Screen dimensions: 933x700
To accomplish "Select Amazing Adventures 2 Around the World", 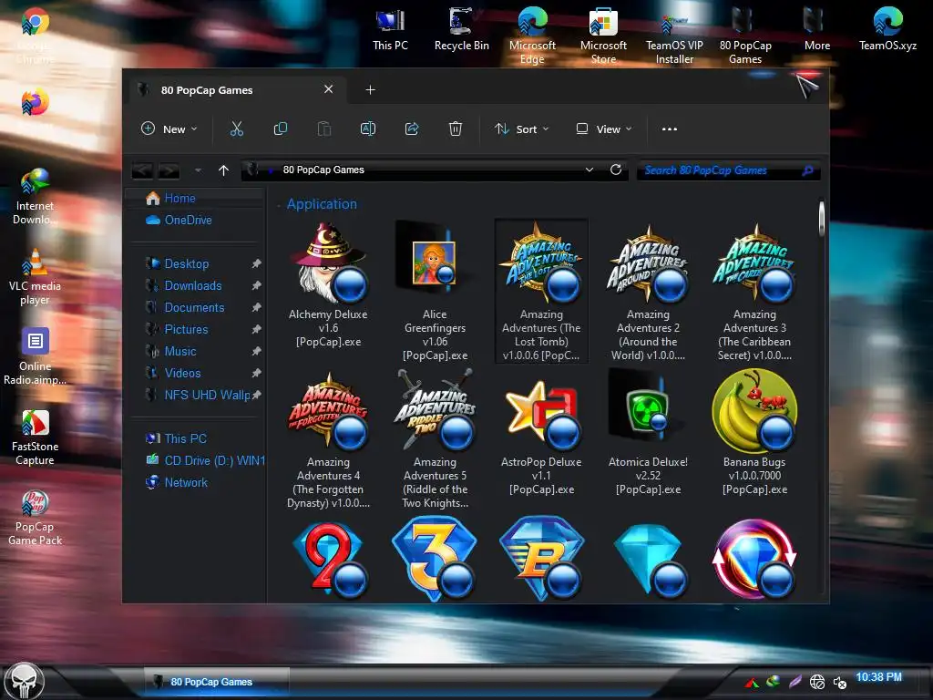I will click(x=648, y=291).
